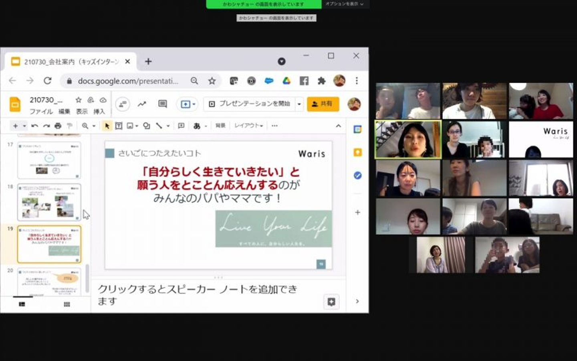Expand the zoom level dropdown arrow
577x361 pixels.
click(94, 126)
